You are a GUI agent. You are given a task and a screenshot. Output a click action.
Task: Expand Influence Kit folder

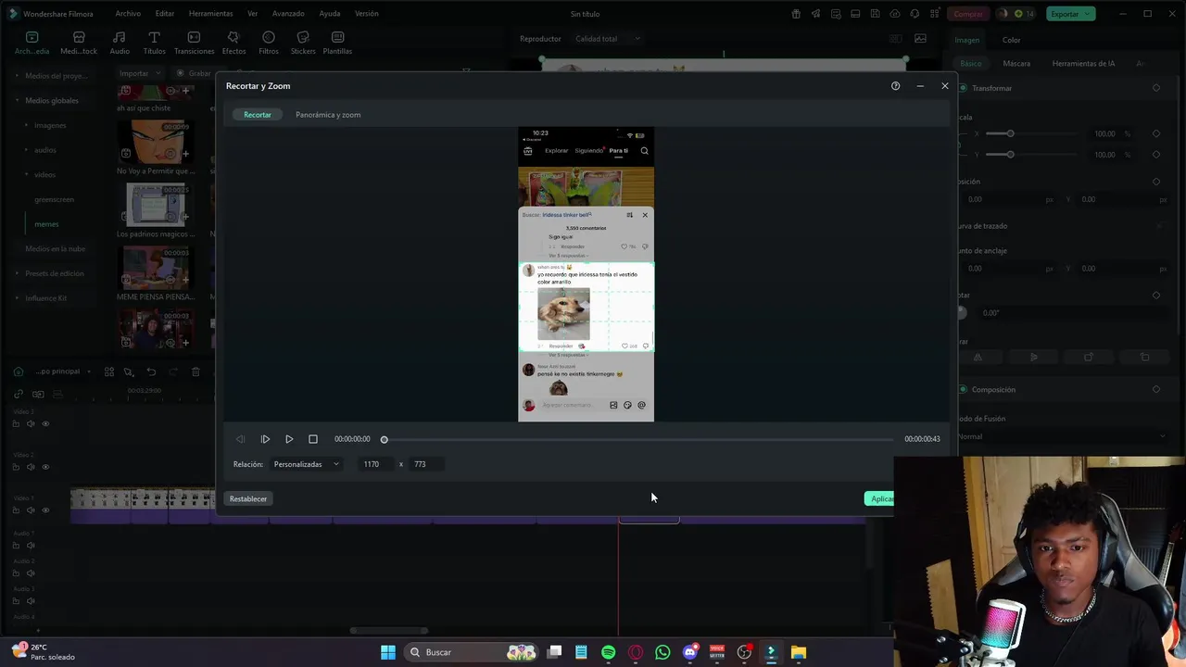tap(17, 298)
